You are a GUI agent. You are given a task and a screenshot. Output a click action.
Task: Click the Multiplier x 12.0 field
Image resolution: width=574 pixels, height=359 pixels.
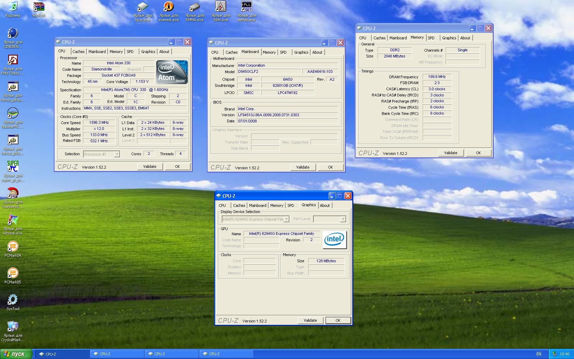pos(99,129)
